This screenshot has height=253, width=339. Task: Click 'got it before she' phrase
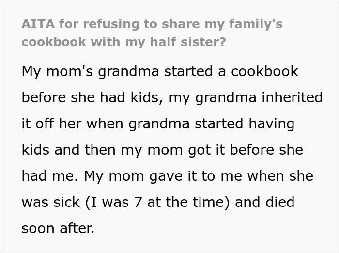(243, 150)
